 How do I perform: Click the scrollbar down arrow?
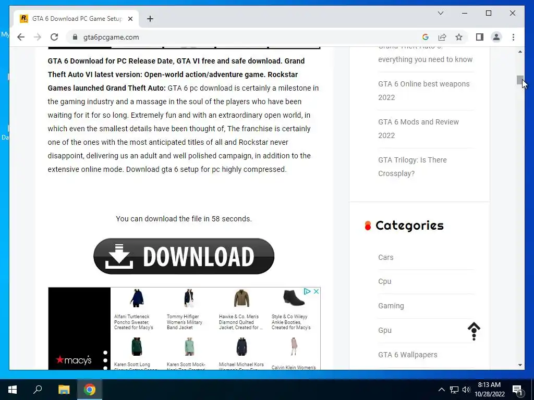(x=520, y=365)
